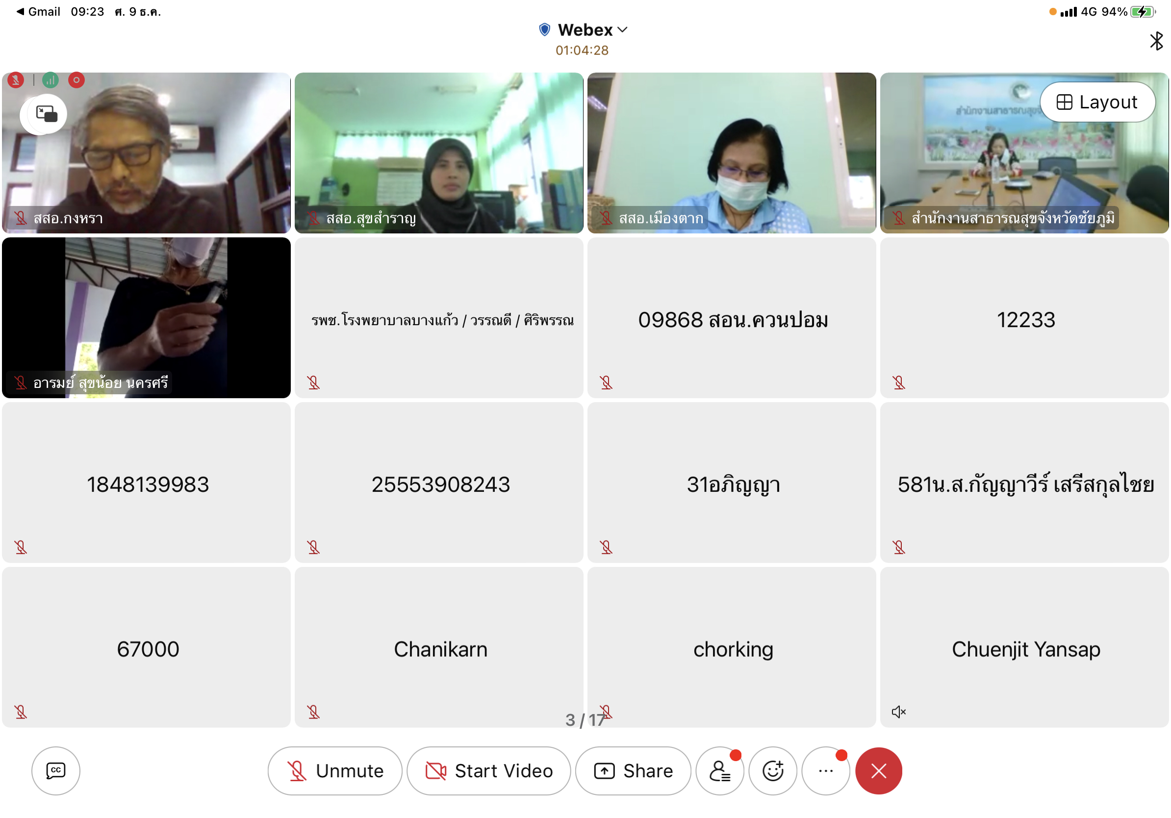The width and height of the screenshot is (1171, 818).
Task: Share your screen content
Action: (x=633, y=770)
